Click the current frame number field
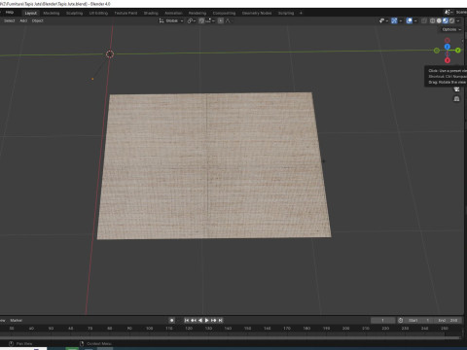 [382, 321]
